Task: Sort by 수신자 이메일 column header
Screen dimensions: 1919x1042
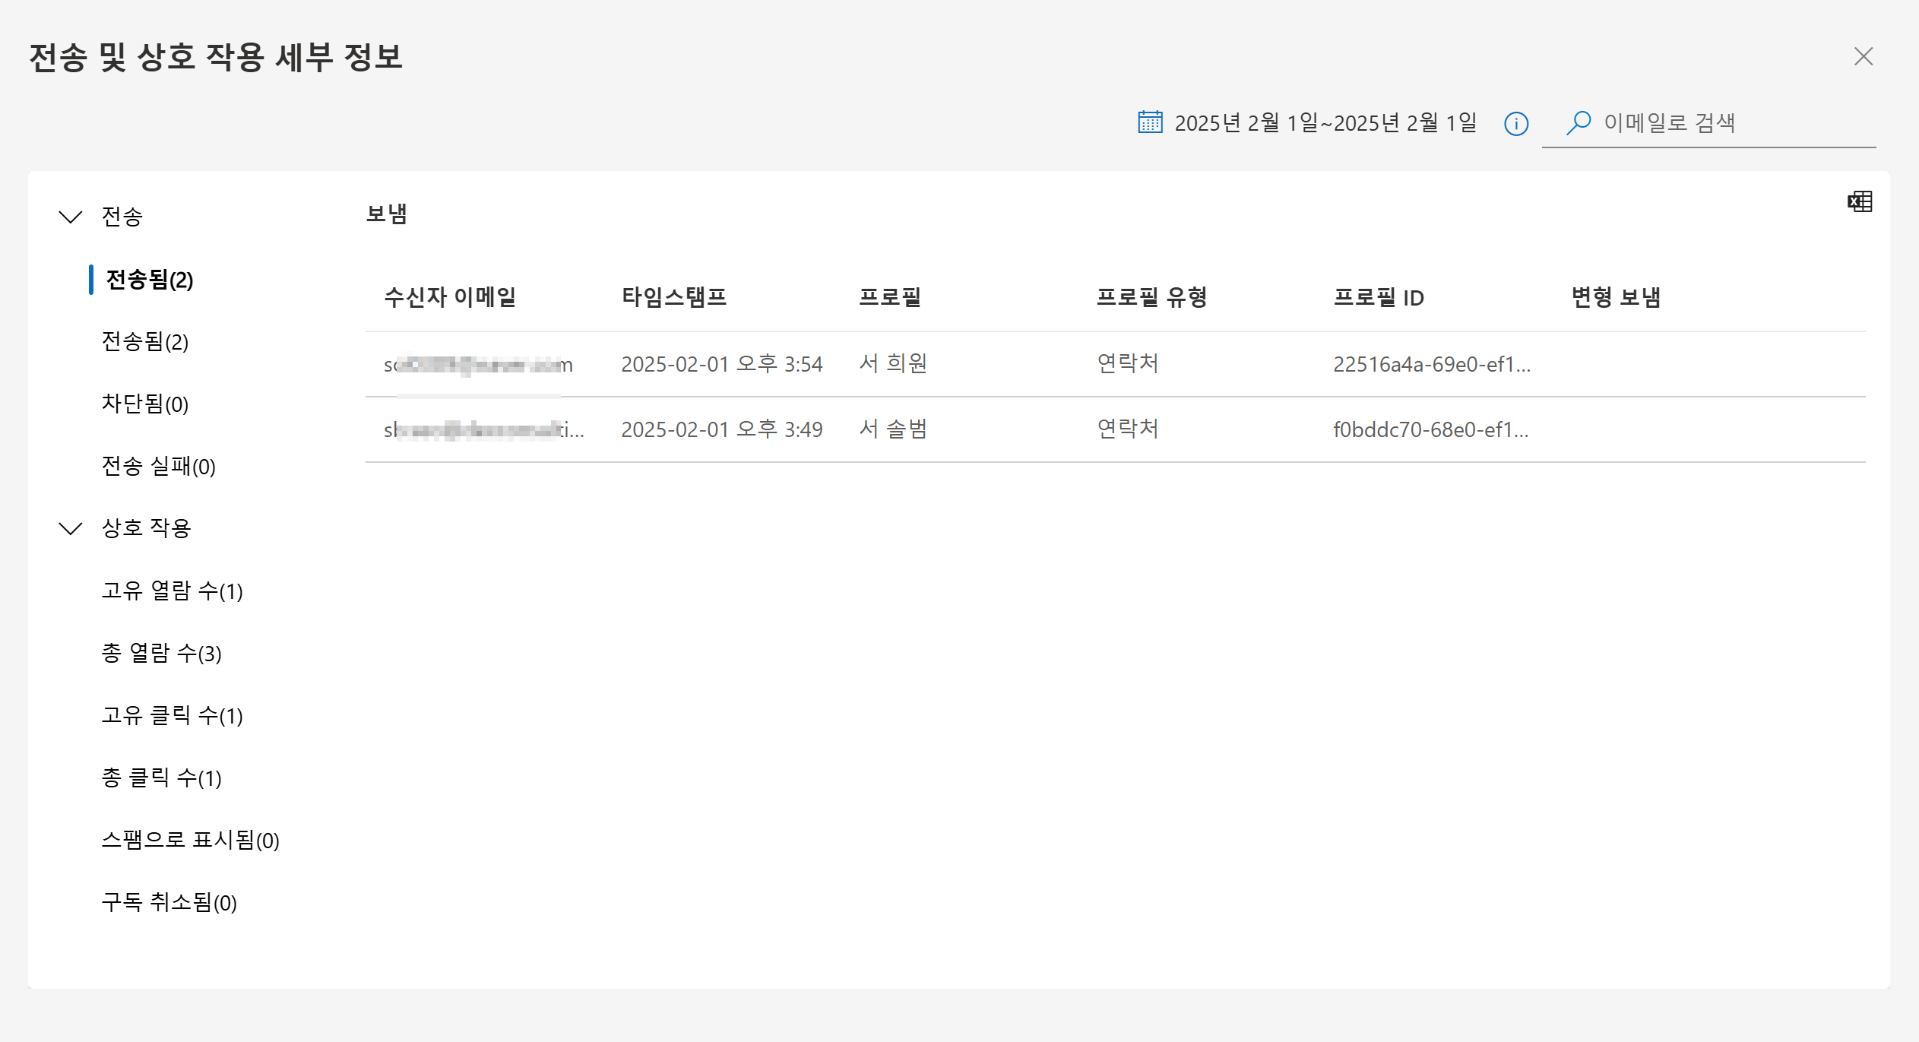Action: pos(450,297)
